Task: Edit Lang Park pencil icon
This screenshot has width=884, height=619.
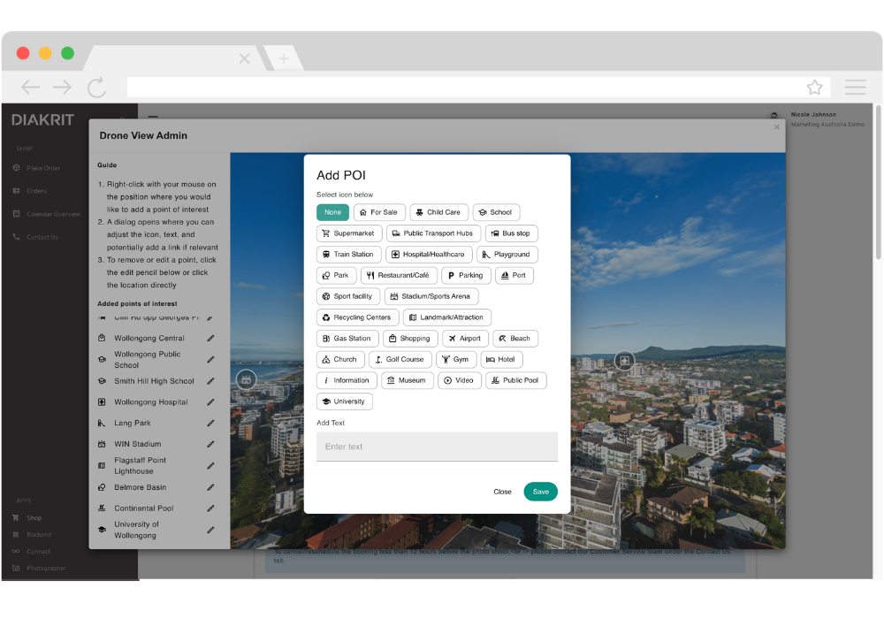Action: coord(210,424)
